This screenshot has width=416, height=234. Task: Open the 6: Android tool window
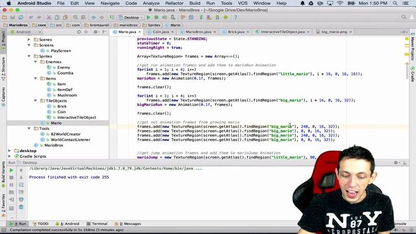pyautogui.click(x=68, y=224)
